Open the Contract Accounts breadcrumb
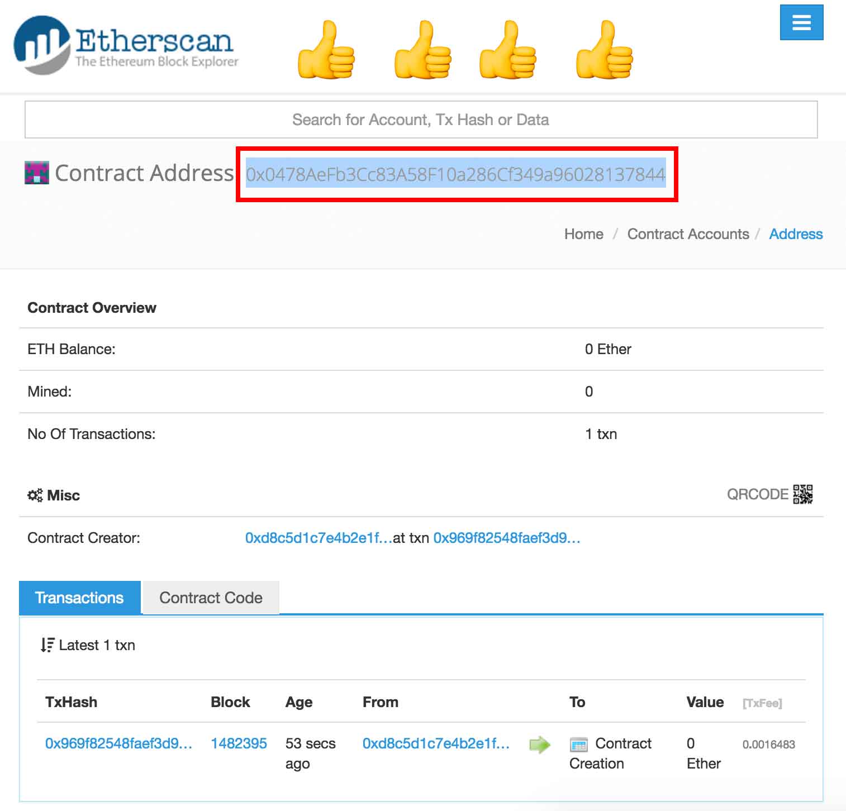 click(x=688, y=234)
